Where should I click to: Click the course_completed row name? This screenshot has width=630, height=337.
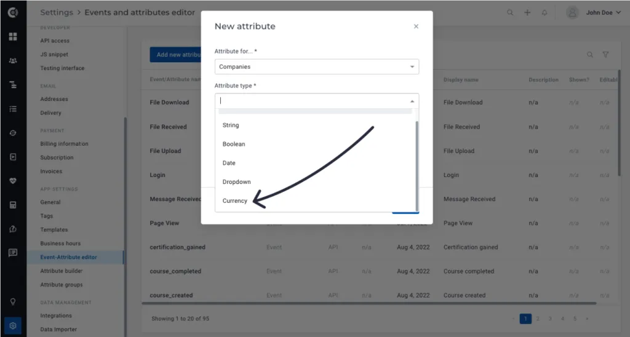[x=175, y=271]
